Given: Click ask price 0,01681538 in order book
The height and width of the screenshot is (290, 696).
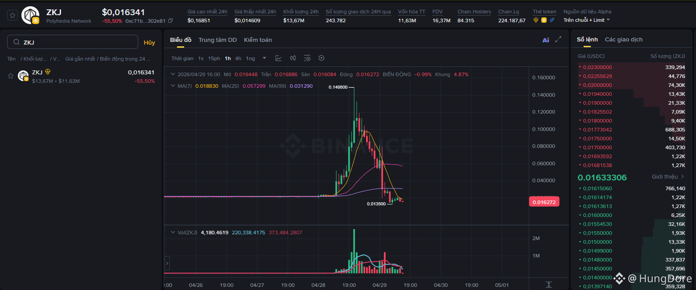Looking at the screenshot, I should (597, 165).
